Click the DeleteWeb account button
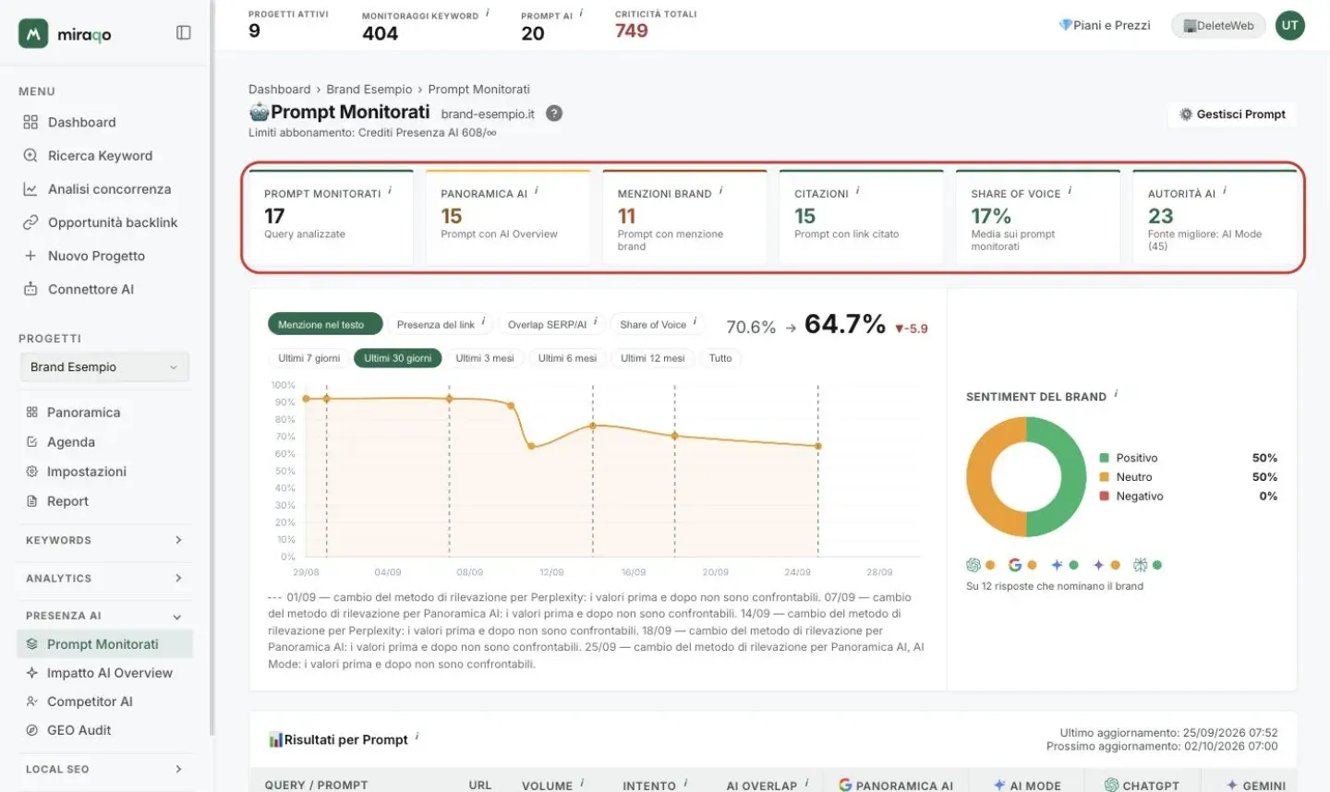 [x=1218, y=26]
